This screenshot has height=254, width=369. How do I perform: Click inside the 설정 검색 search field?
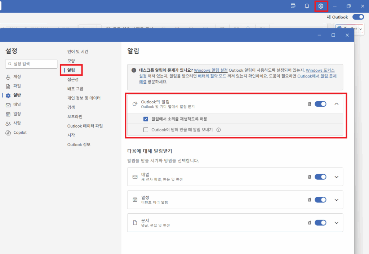(31, 63)
